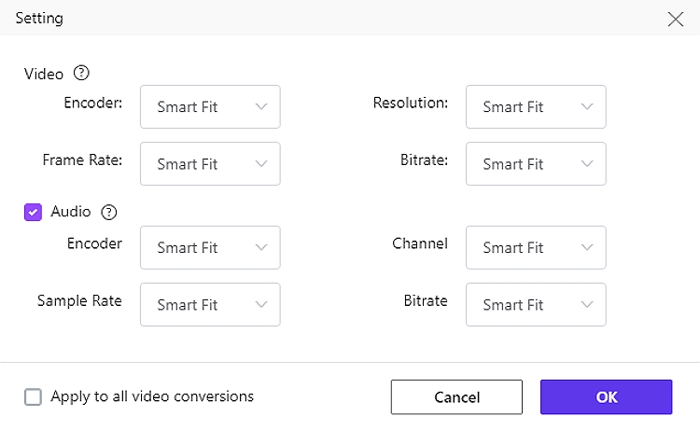The image size is (700, 430).
Task: Enable Apply to all video conversions
Action: 33,396
